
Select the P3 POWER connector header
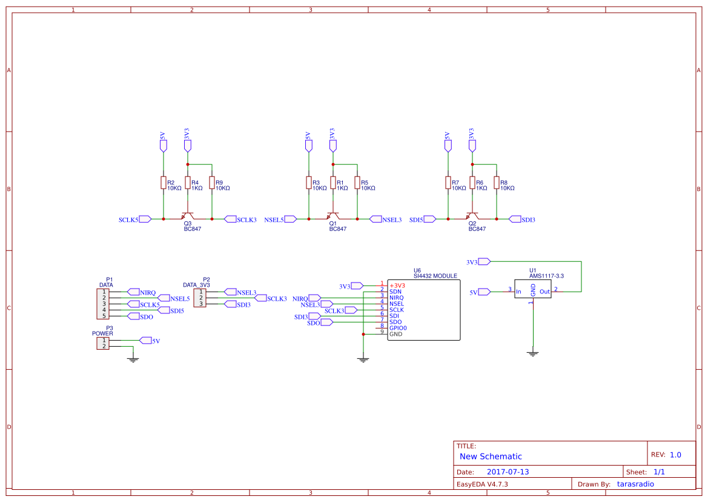tap(103, 343)
